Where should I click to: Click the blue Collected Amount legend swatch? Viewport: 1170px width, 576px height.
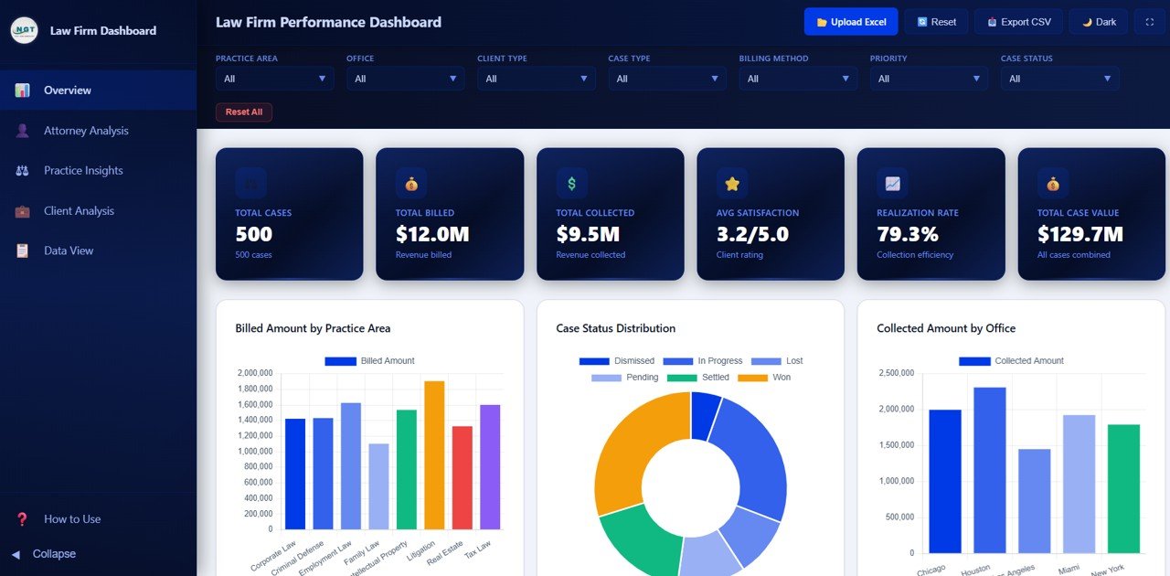tap(974, 360)
